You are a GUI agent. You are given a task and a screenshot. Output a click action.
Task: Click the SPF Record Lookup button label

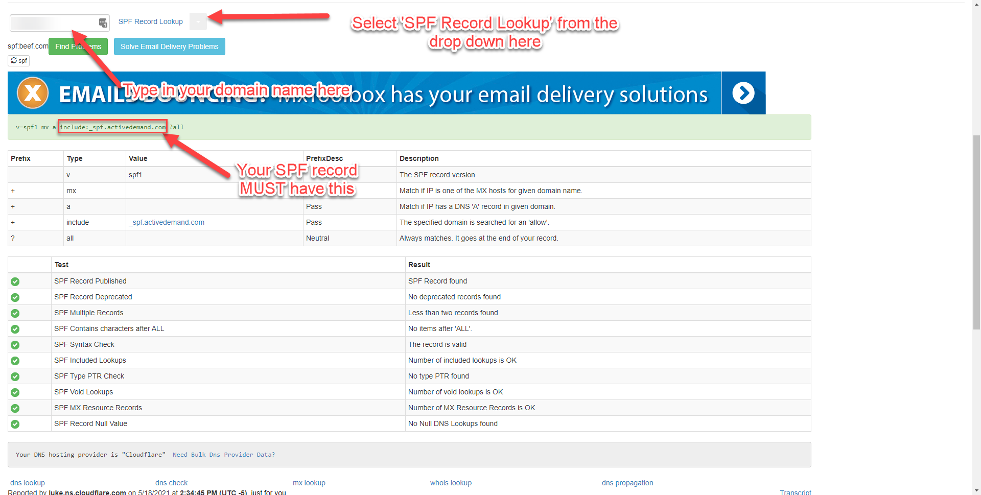pos(151,21)
